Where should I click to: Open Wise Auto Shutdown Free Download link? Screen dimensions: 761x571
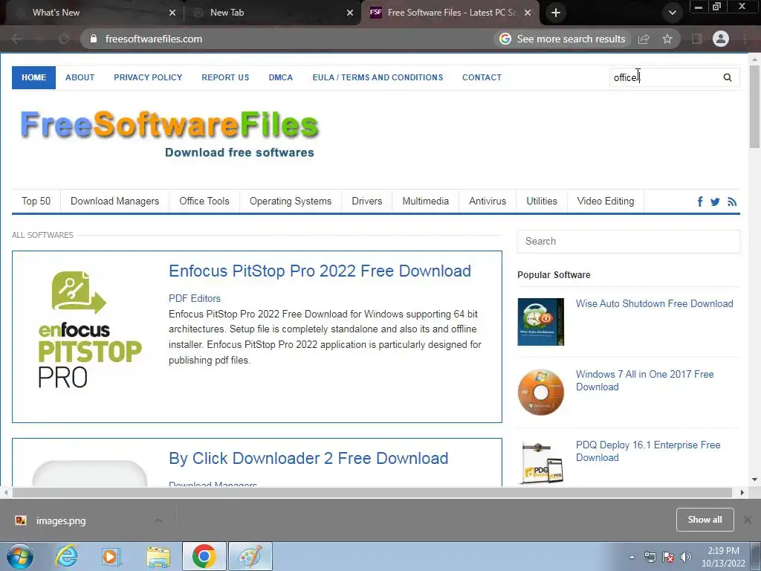(654, 303)
